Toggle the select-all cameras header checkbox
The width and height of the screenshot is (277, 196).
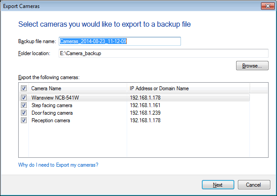coord(24,88)
